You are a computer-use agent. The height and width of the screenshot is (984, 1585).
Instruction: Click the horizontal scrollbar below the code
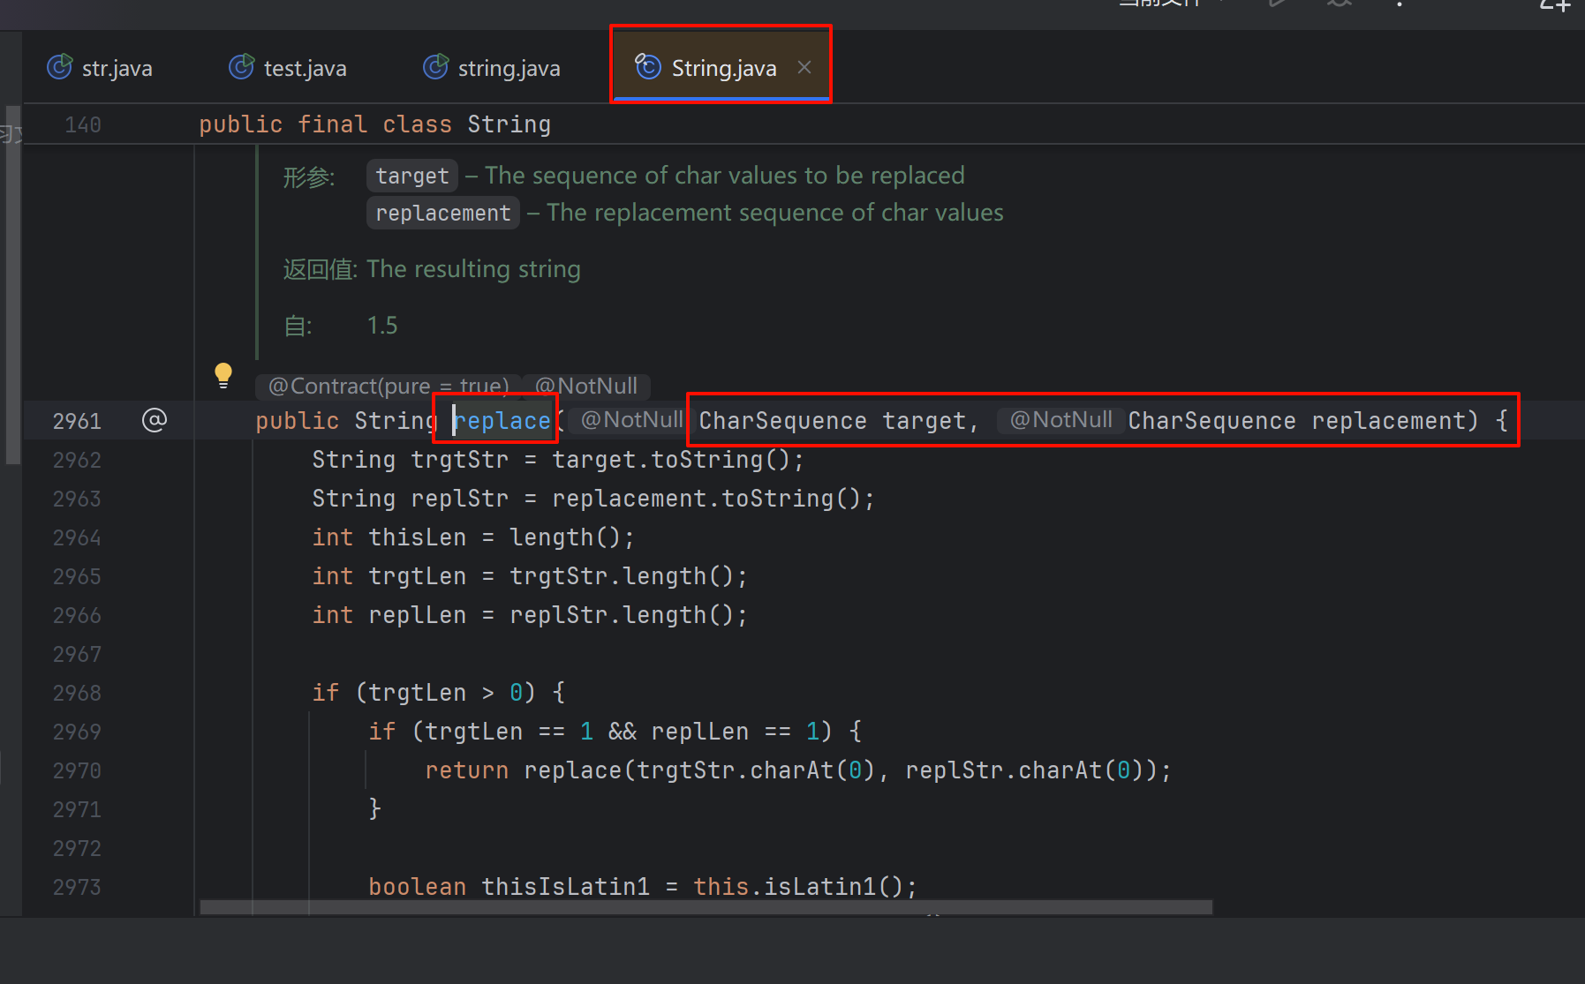click(x=705, y=907)
